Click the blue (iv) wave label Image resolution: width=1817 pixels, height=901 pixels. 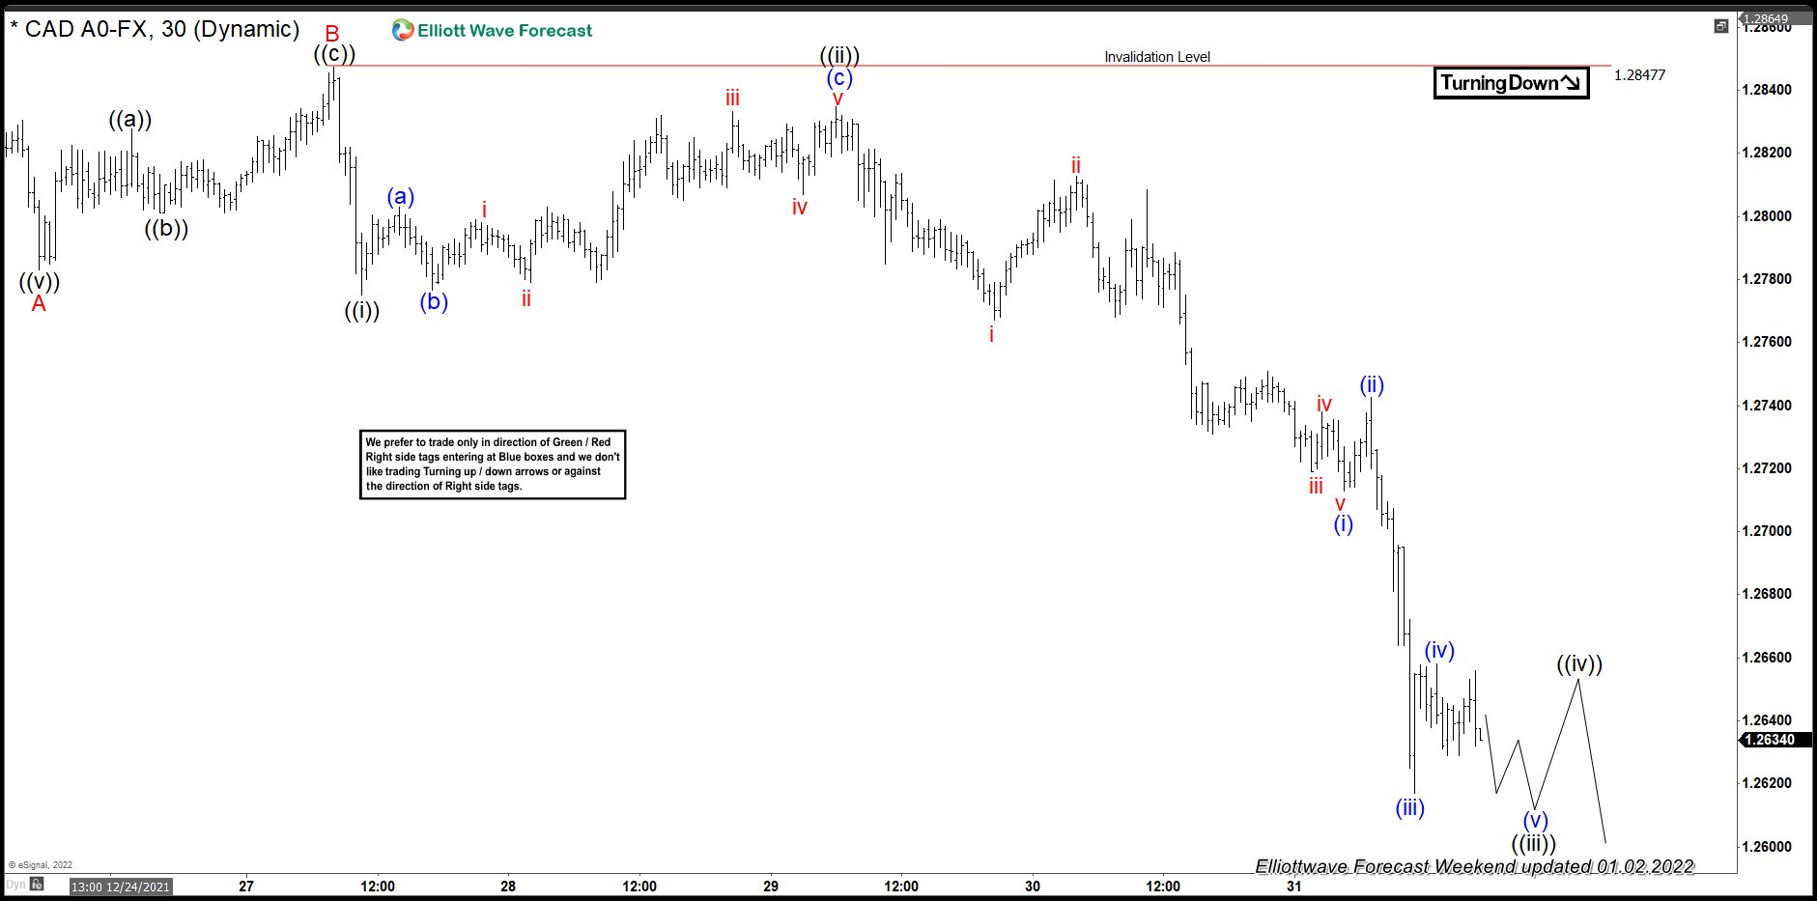tap(1439, 651)
